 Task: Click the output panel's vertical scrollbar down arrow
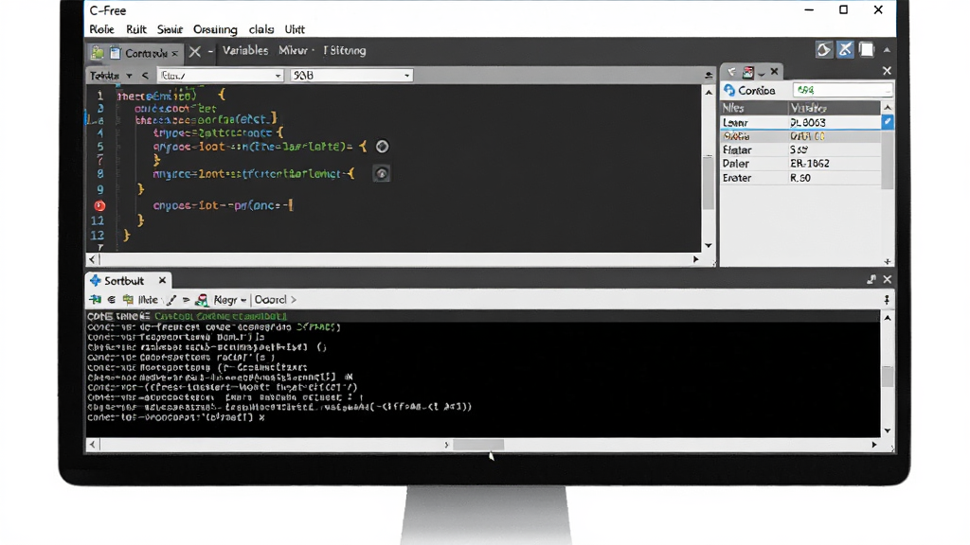point(888,431)
